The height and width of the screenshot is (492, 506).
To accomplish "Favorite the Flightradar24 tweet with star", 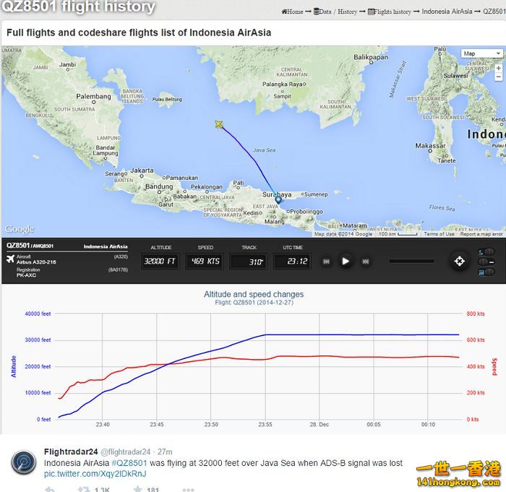I will (137, 489).
